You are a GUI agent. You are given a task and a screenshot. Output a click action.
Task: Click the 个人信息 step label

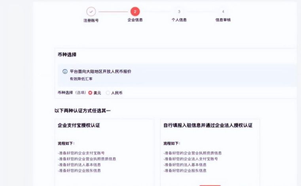click(179, 20)
